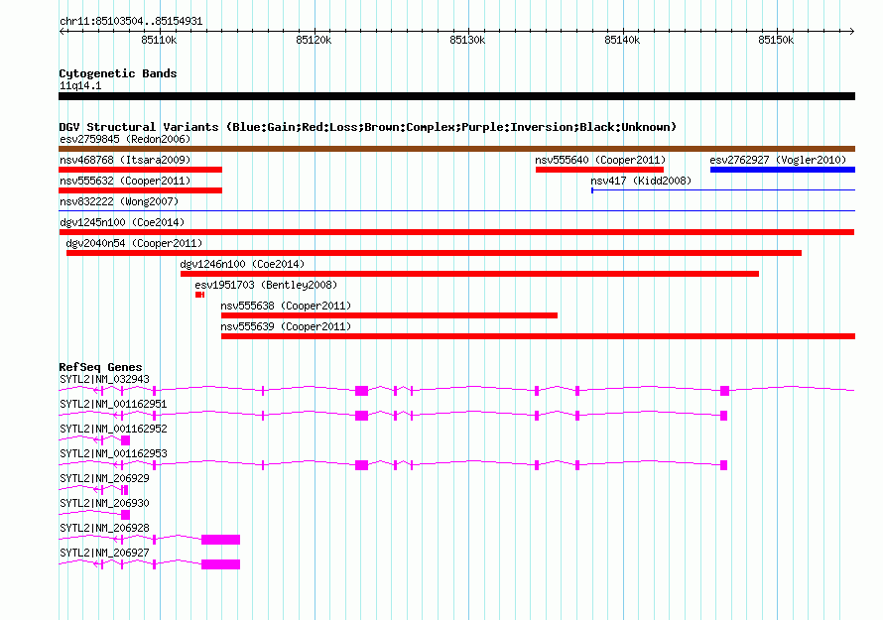Open variant nsv555638 (Cooper2011) label
The height and width of the screenshot is (620, 883).
pos(286,306)
